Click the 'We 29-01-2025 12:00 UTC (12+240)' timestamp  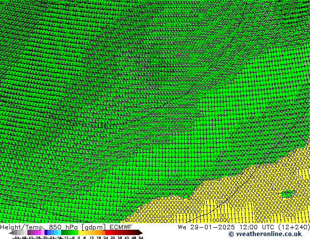tap(244, 227)
